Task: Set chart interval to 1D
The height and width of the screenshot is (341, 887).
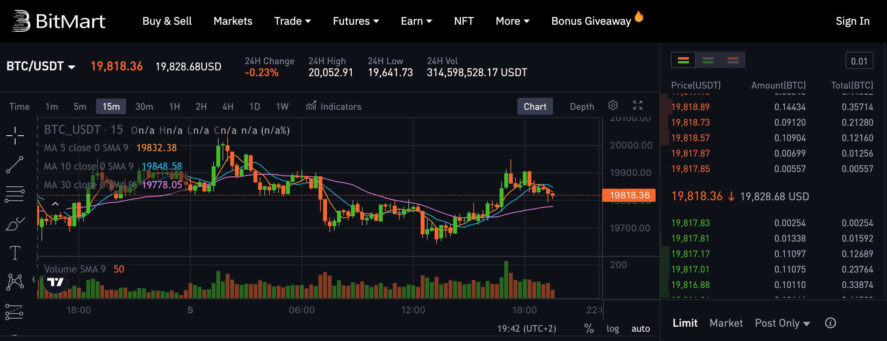Action: (255, 106)
